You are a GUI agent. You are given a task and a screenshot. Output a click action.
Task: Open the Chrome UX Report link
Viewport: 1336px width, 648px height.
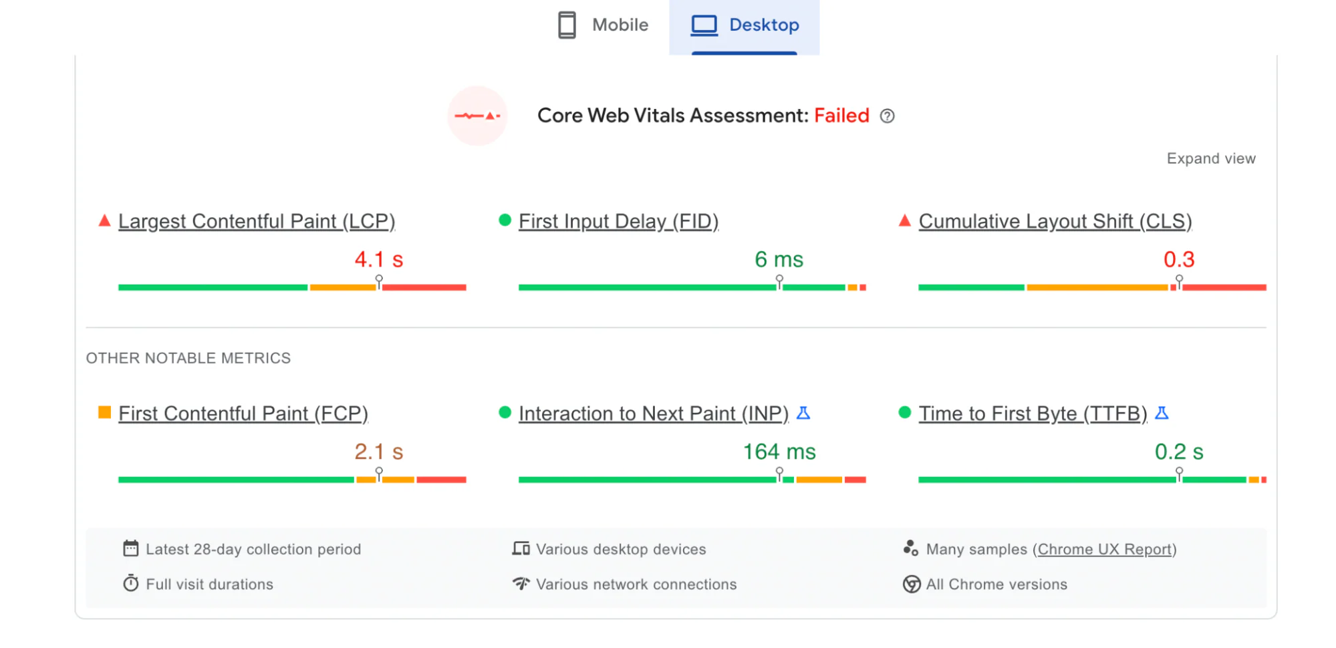pos(1105,548)
